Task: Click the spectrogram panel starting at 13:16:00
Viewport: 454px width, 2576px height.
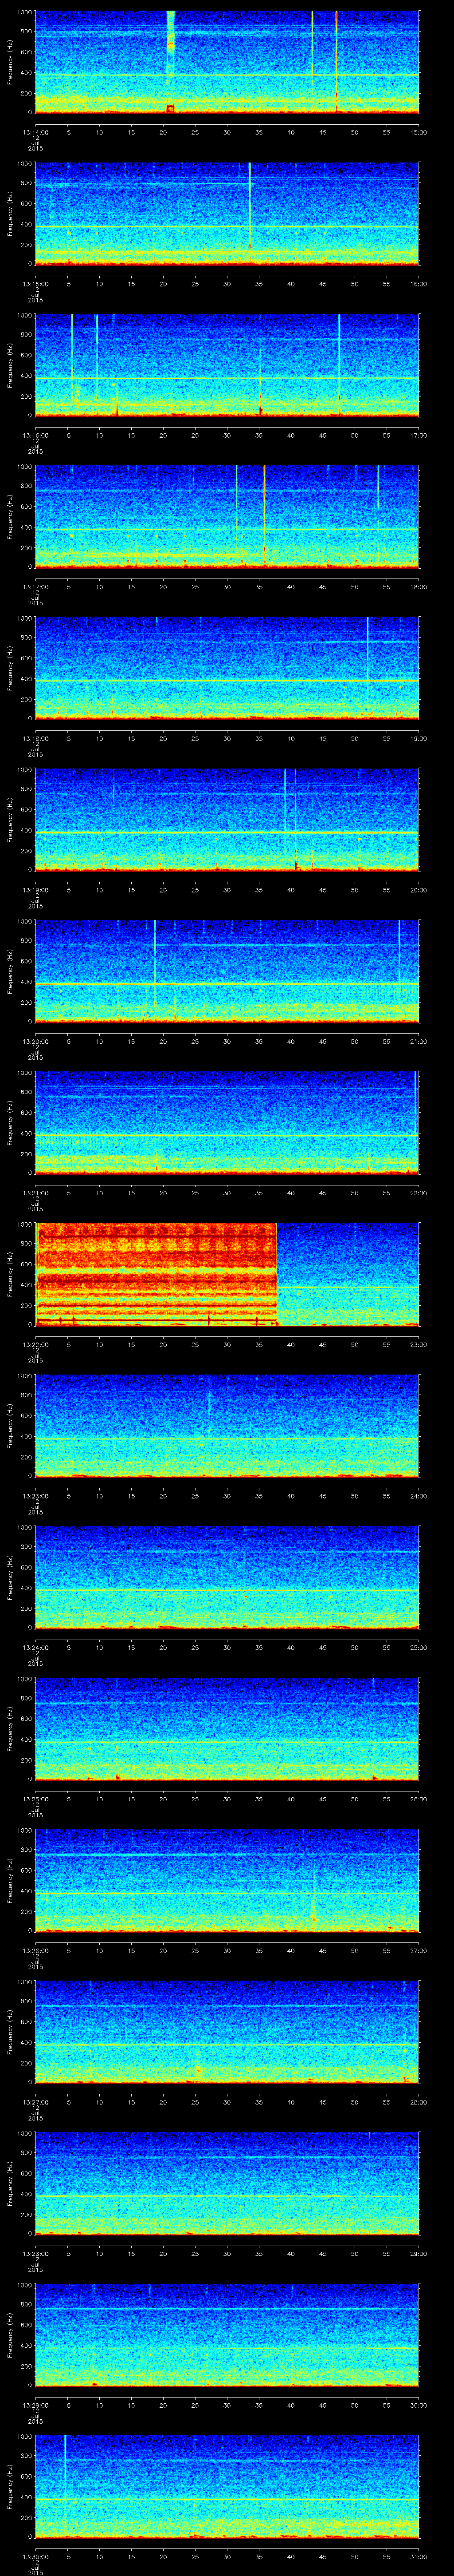Action: 227,364
